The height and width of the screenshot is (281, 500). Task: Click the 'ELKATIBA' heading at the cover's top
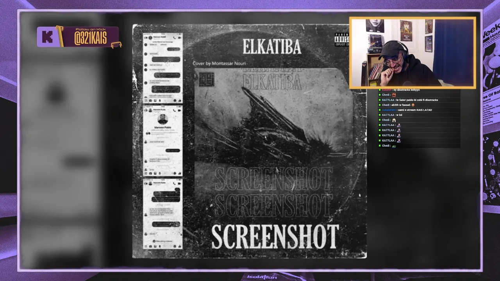click(x=272, y=47)
